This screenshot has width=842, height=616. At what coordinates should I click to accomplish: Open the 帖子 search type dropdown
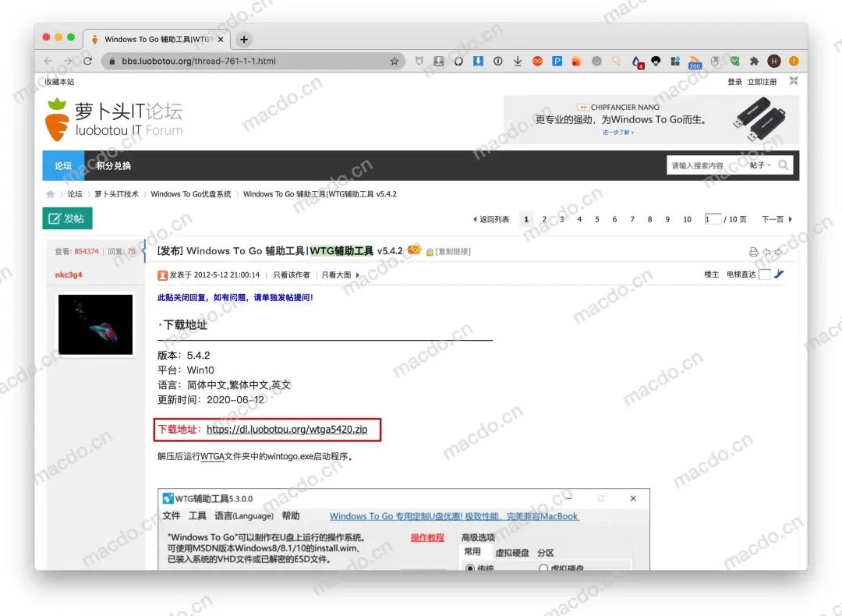tap(759, 165)
